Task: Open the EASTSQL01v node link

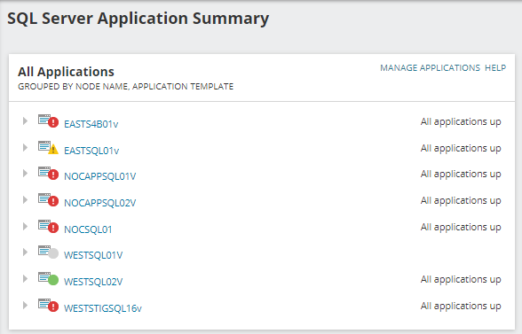Action: [91, 151]
